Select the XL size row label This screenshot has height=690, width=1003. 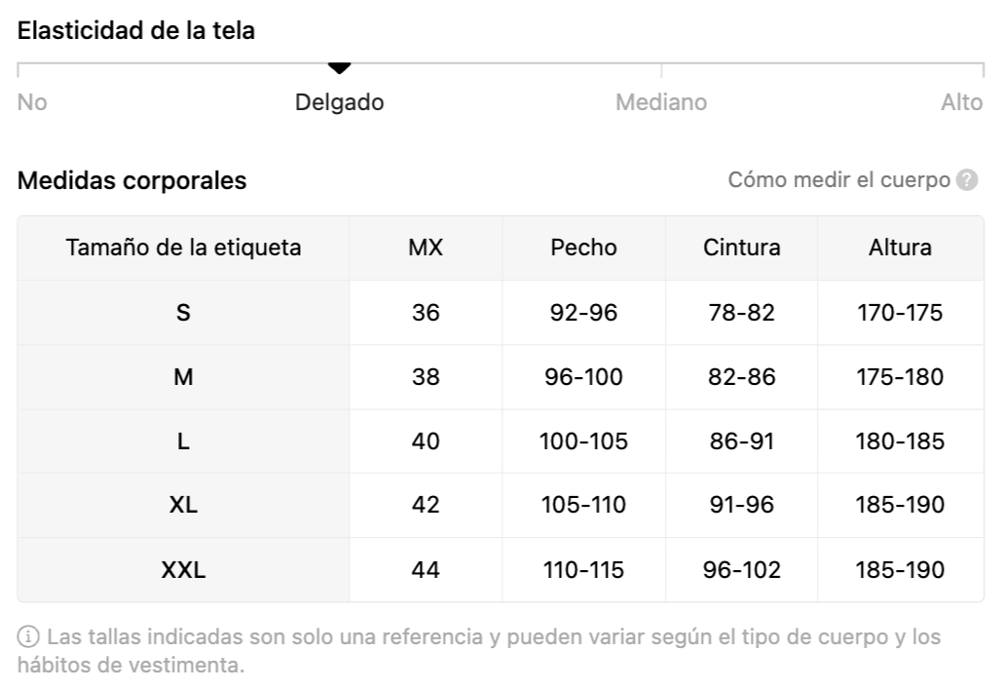(183, 506)
